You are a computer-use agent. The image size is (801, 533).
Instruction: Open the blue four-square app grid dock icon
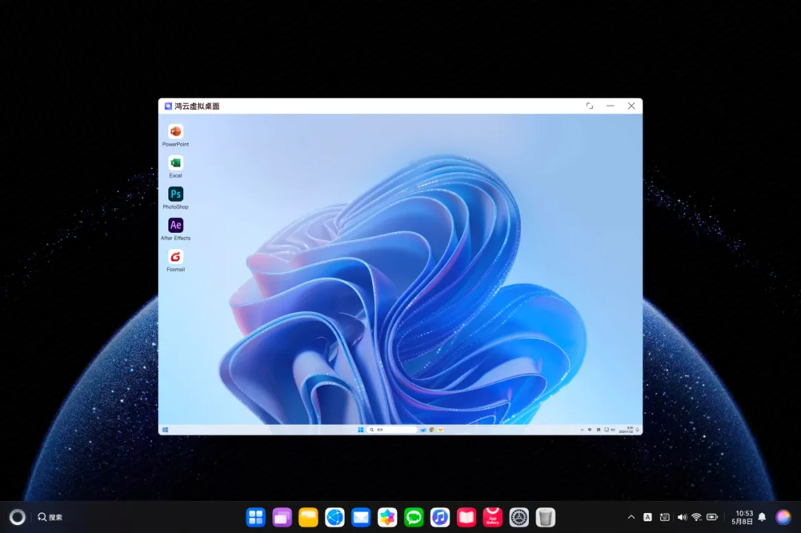point(255,517)
